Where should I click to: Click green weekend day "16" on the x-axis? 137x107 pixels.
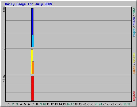[68, 104]
